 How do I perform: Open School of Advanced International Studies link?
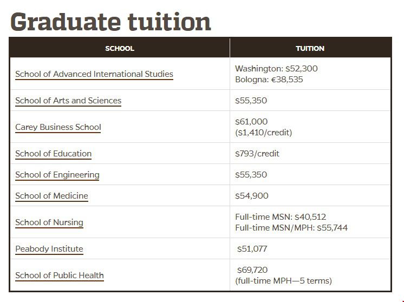tap(94, 74)
